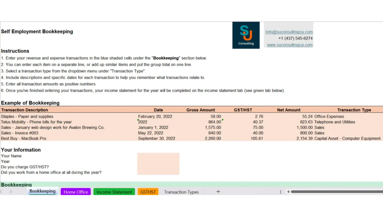Click the Info@suconsultingca.com email link
Viewport: 383px width, 215px height.
288,32
